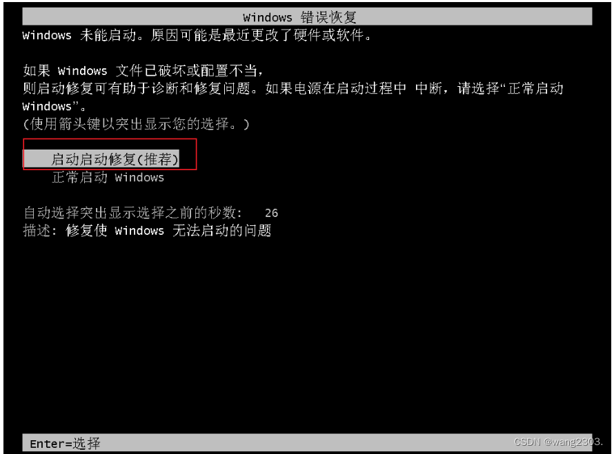Viewport: 614px width, 454px height.
Task: Choose the 正常启动 Windows option
Action: click(x=108, y=178)
